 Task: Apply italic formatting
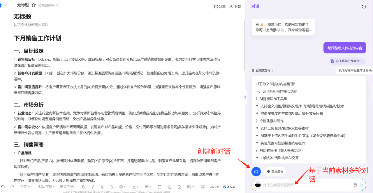coord(93,187)
